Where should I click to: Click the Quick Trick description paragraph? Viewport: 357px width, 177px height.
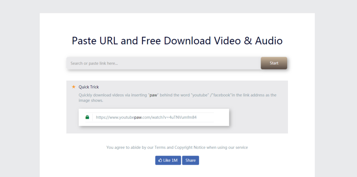point(177,98)
